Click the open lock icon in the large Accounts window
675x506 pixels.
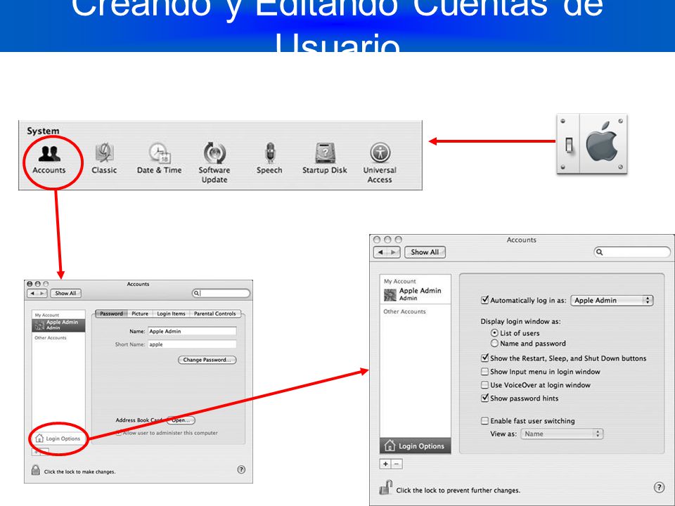pyautogui.click(x=385, y=488)
